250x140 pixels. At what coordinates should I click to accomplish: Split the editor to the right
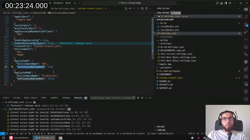point(146,8)
